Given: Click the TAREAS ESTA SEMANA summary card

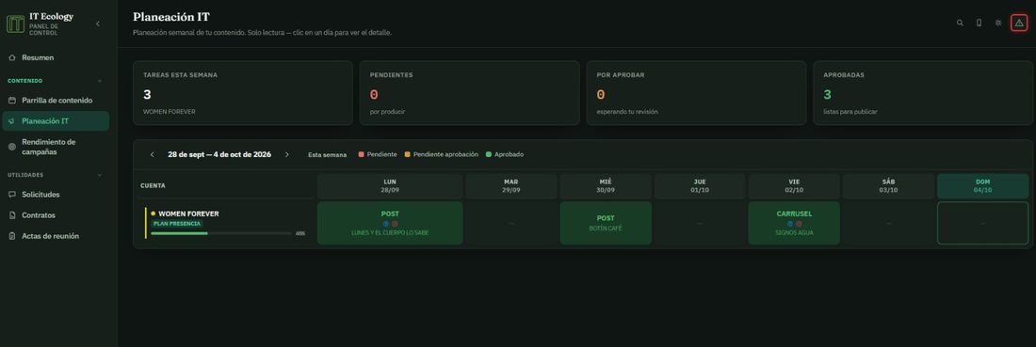Looking at the screenshot, I should click(x=242, y=93).
